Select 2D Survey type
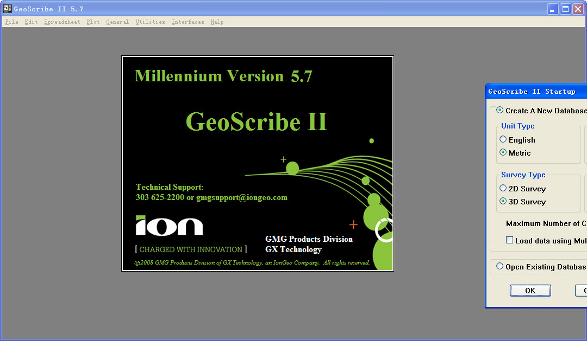The image size is (587, 341). 503,188
